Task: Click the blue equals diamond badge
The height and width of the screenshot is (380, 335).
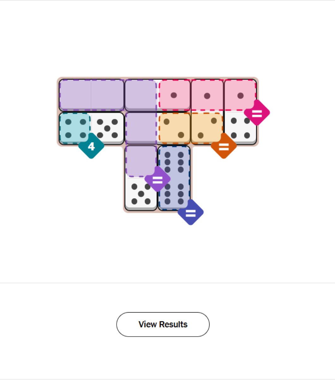Action: (x=191, y=212)
